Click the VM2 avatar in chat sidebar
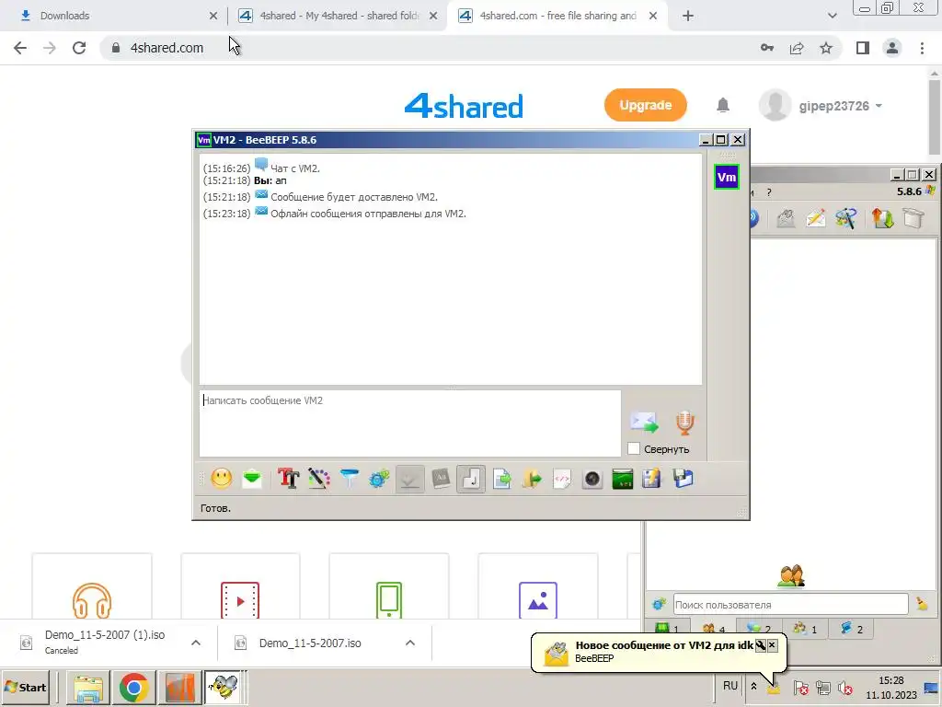The image size is (942, 707). click(x=727, y=177)
